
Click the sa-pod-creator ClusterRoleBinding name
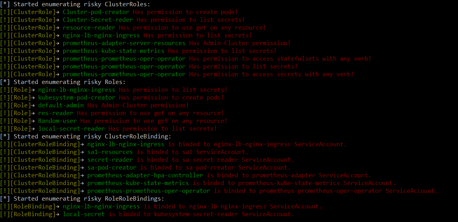pyautogui.click(x=112, y=168)
